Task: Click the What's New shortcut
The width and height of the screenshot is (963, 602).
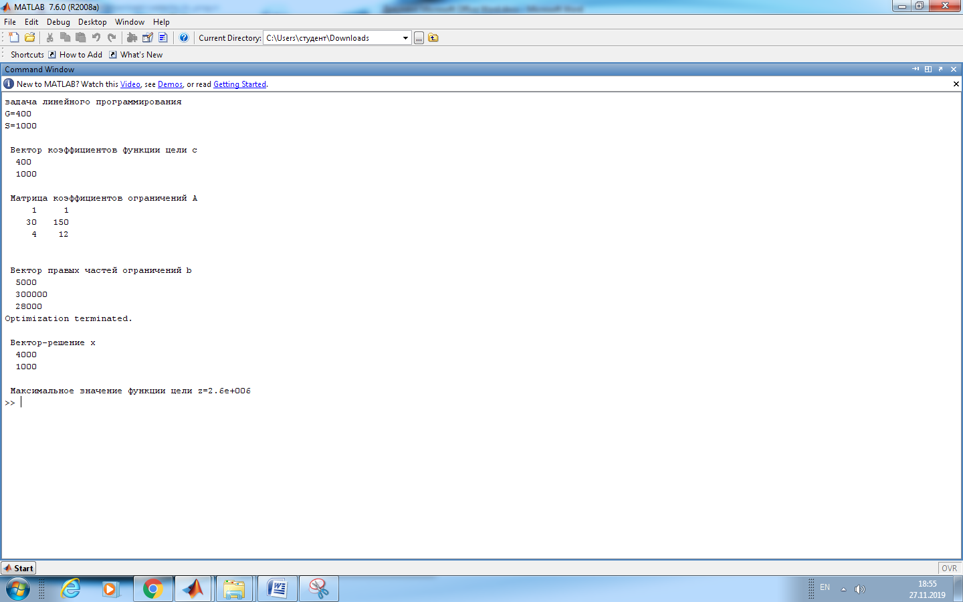Action: click(x=136, y=55)
